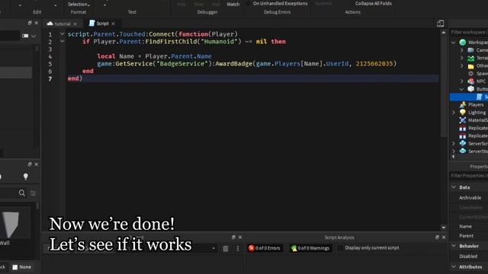Image resolution: width=488 pixels, height=274 pixels.
Task: Select the yellow folder icon in Explorer
Action: coord(471,66)
